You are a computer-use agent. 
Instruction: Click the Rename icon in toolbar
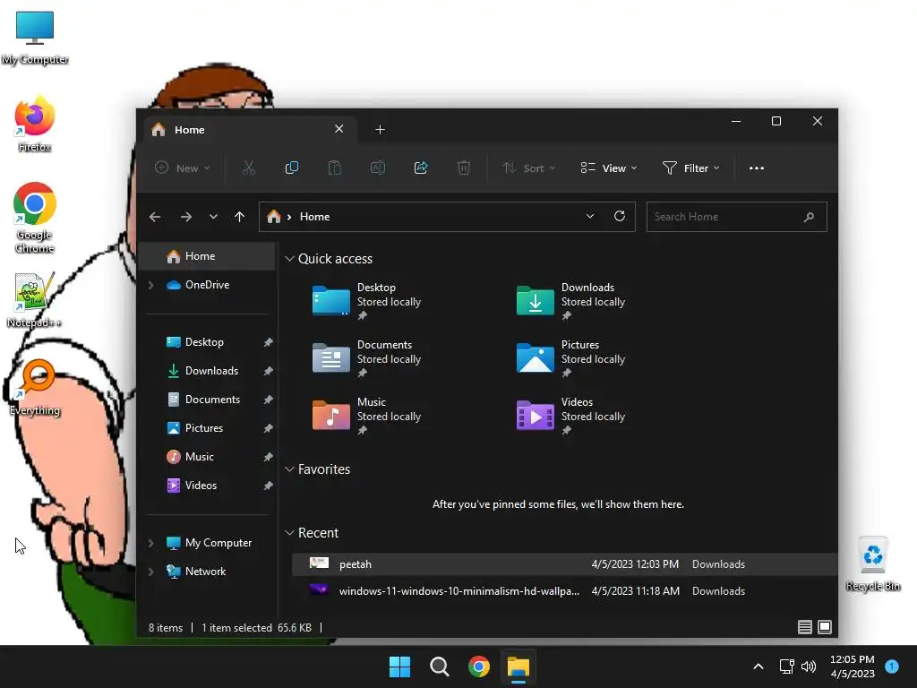378,168
